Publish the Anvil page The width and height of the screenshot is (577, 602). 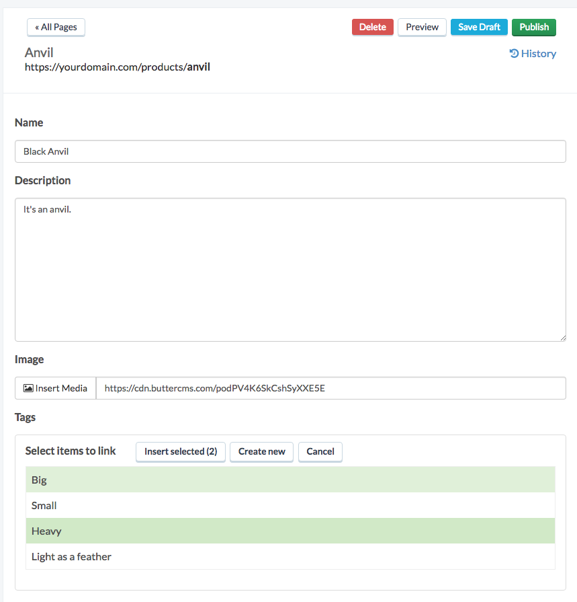pyautogui.click(x=534, y=28)
